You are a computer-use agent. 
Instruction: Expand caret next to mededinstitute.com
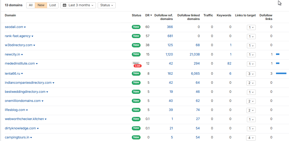[x=37, y=64]
